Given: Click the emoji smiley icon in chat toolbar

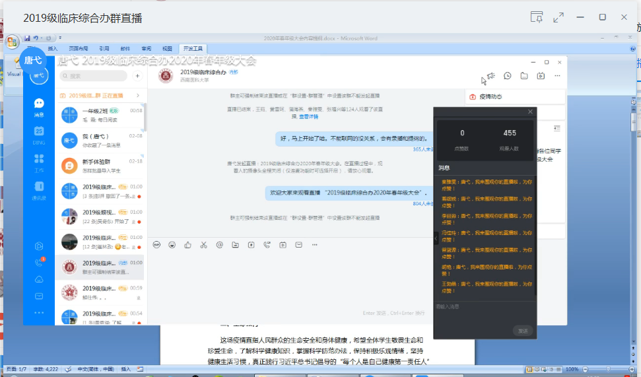Looking at the screenshot, I should click(x=172, y=245).
